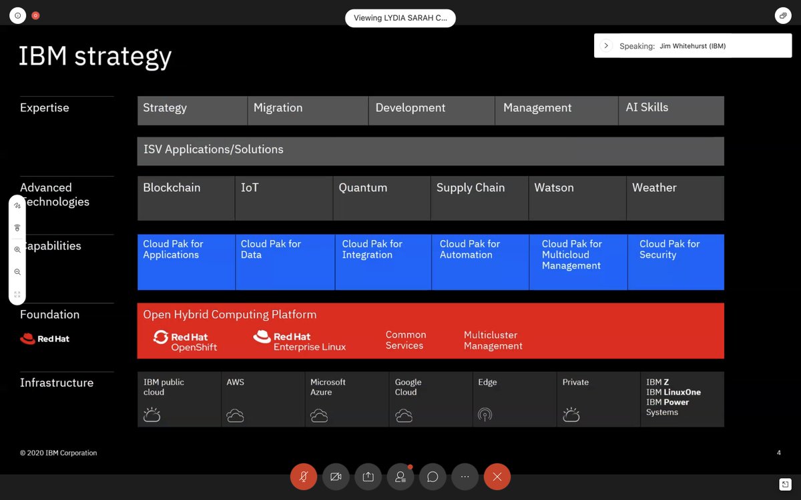Viewport: 801px width, 500px height.
Task: Click the Foundation row label
Action: 49,315
